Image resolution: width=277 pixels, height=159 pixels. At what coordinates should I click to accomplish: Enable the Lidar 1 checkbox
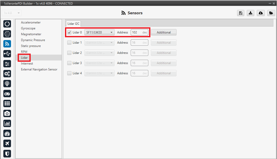(x=69, y=43)
